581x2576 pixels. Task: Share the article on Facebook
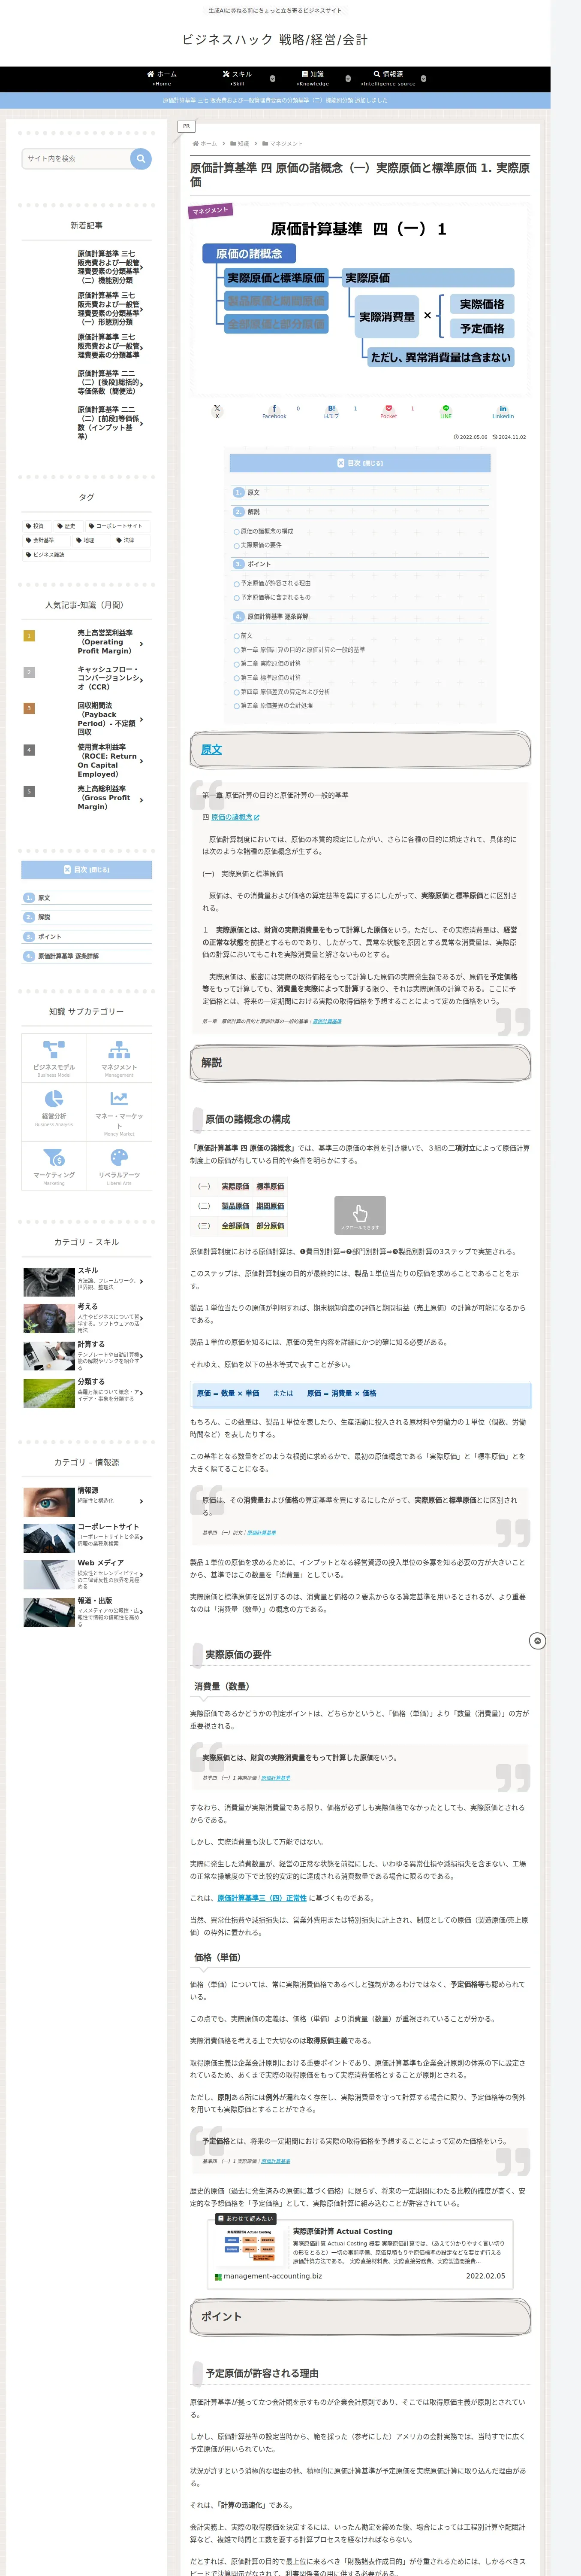pyautogui.click(x=274, y=411)
